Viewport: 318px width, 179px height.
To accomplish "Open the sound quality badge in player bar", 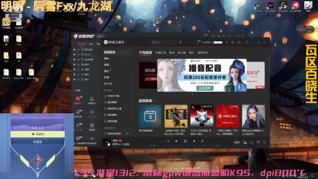I will [x=237, y=142].
